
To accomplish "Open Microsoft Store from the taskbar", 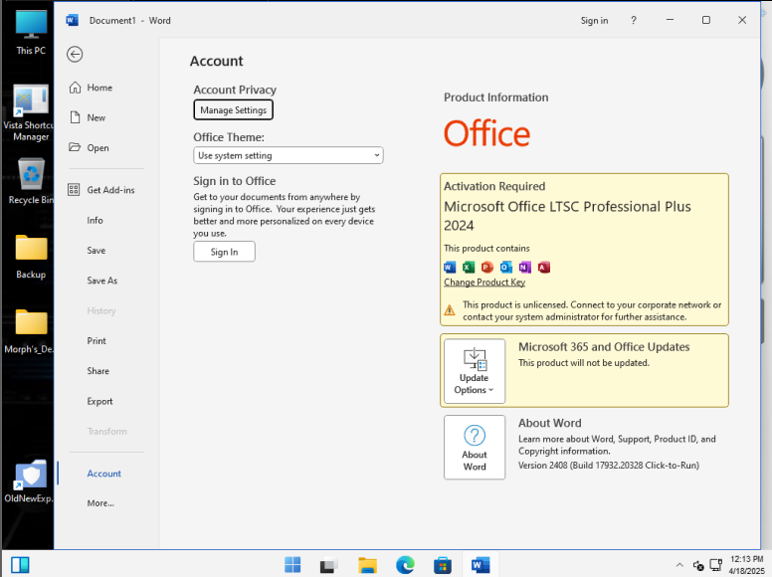I will [442, 565].
